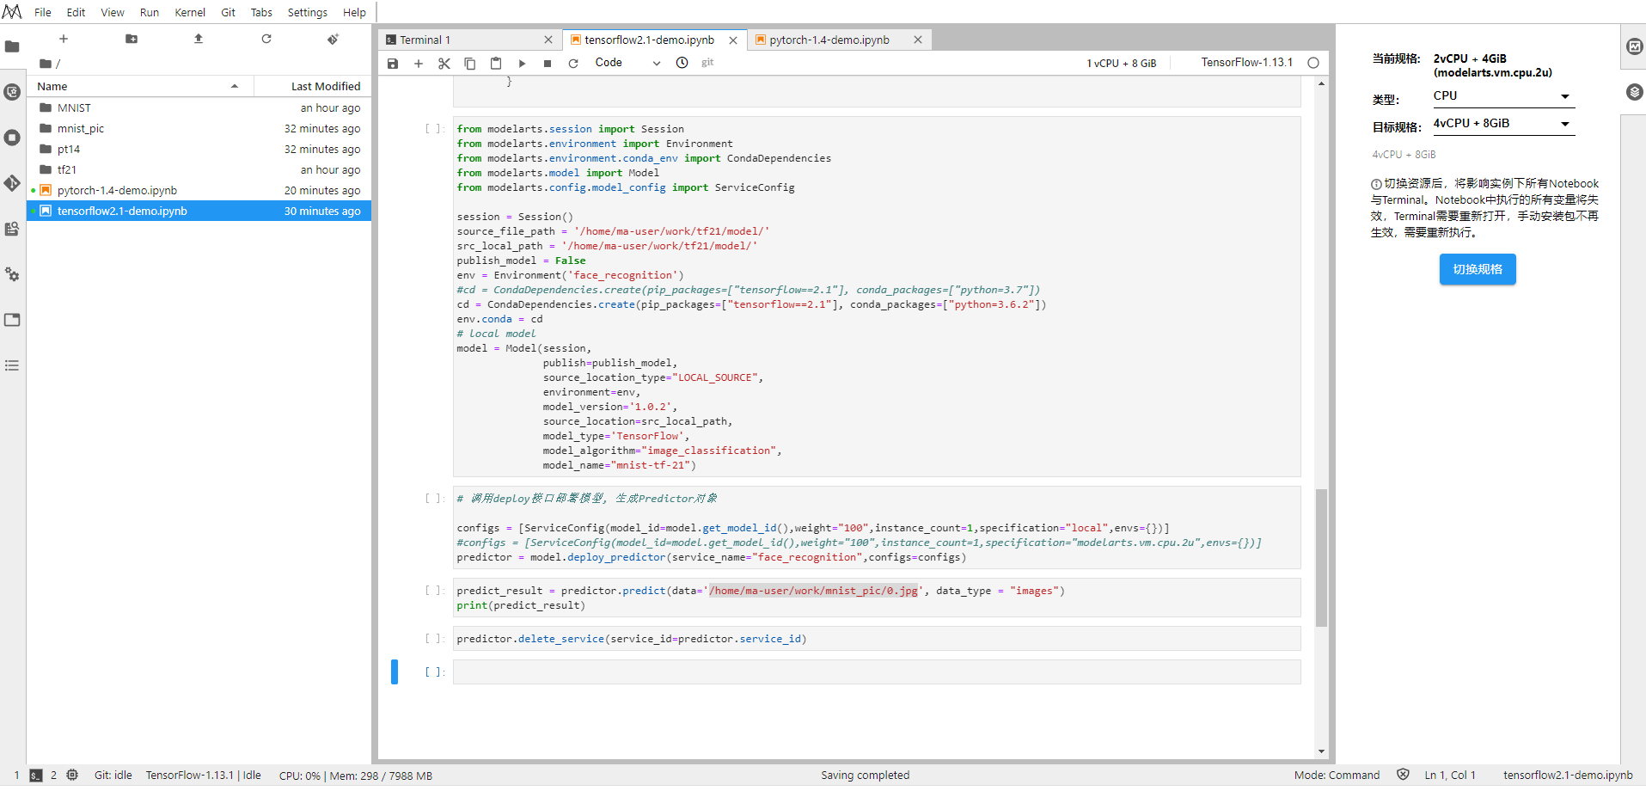Open the Git panel in left sidebar
Screen dimensions: 1646x791
(x=12, y=183)
